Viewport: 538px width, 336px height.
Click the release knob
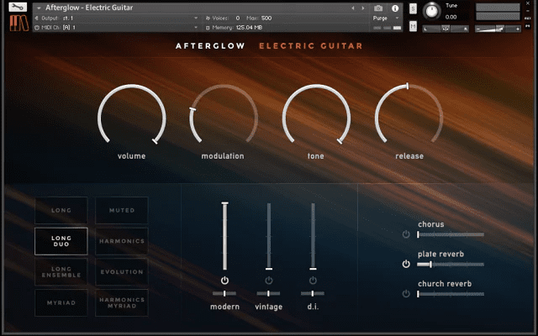(409, 118)
